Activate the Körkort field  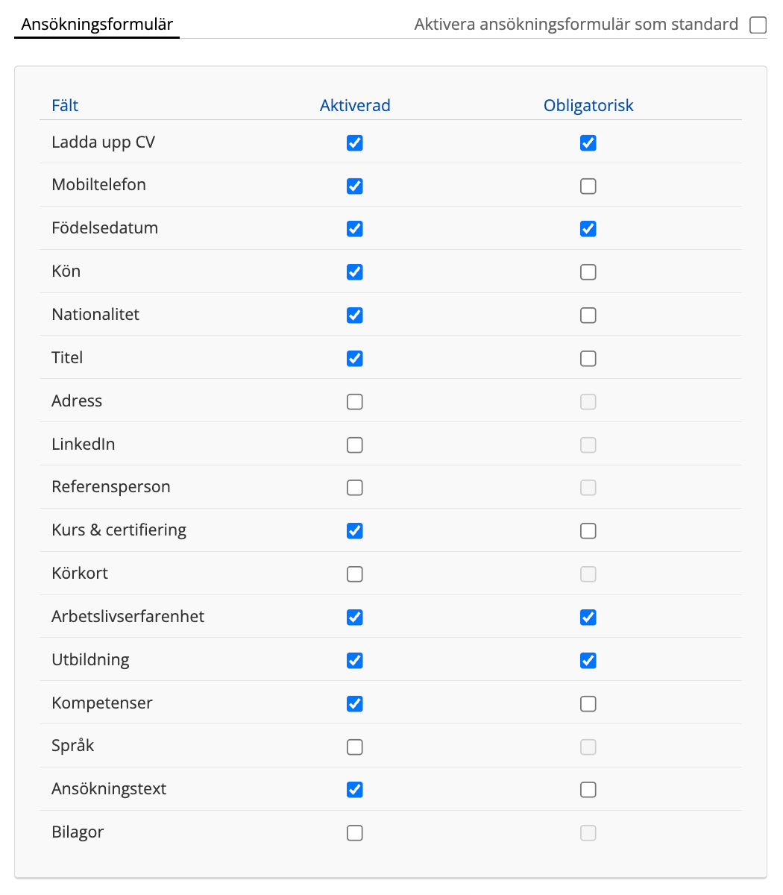(x=355, y=574)
